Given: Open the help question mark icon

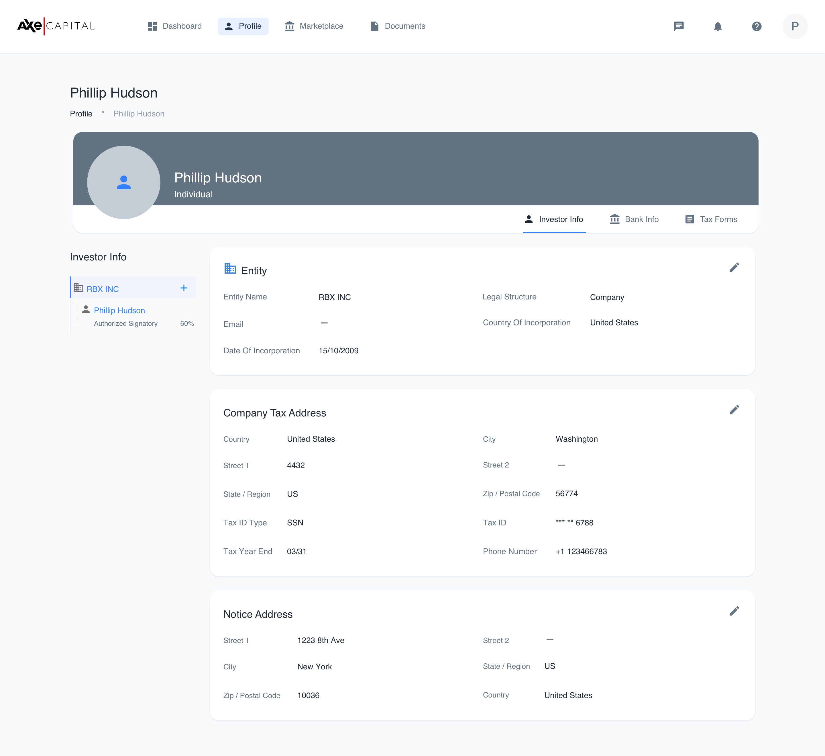Looking at the screenshot, I should pyautogui.click(x=756, y=26).
